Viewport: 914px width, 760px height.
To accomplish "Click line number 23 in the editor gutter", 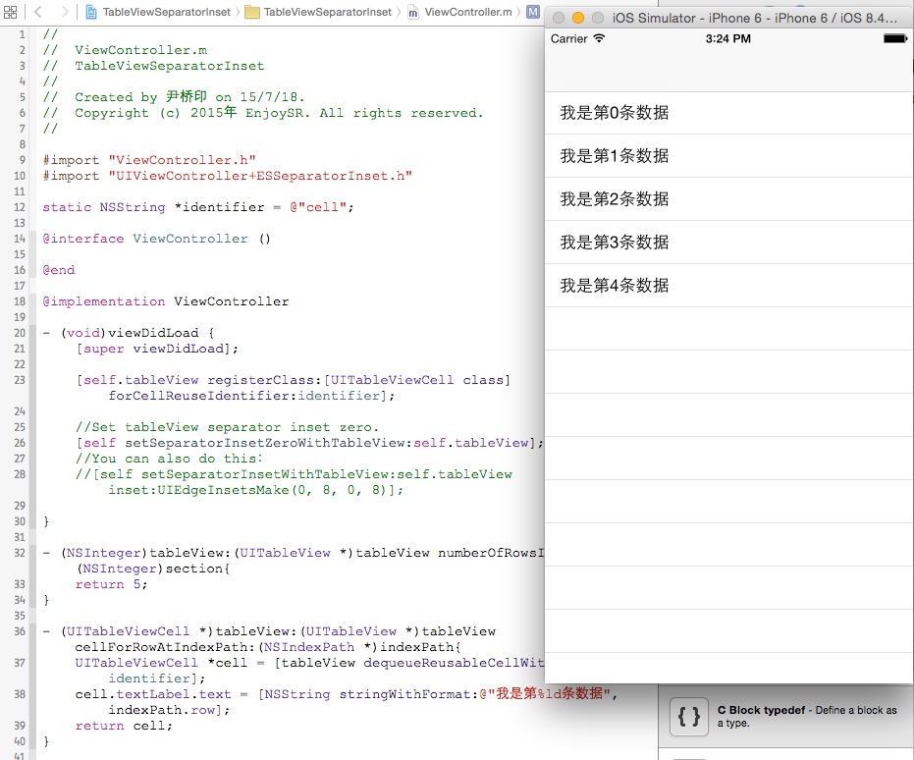I will click(x=20, y=380).
